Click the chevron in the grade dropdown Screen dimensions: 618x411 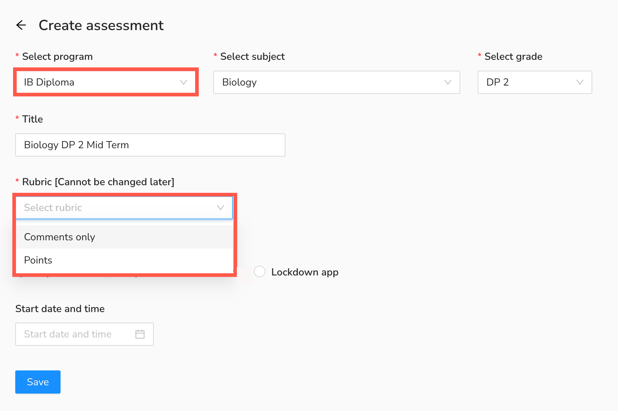[580, 82]
